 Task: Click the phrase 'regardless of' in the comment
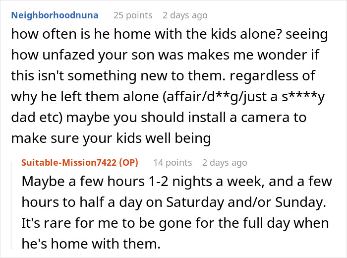pyautogui.click(x=273, y=76)
